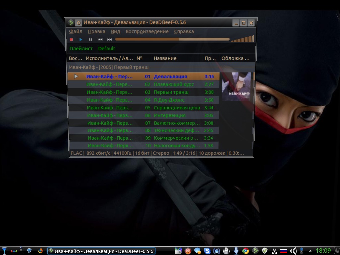Open the Chrome tray icon

[x=246, y=251]
